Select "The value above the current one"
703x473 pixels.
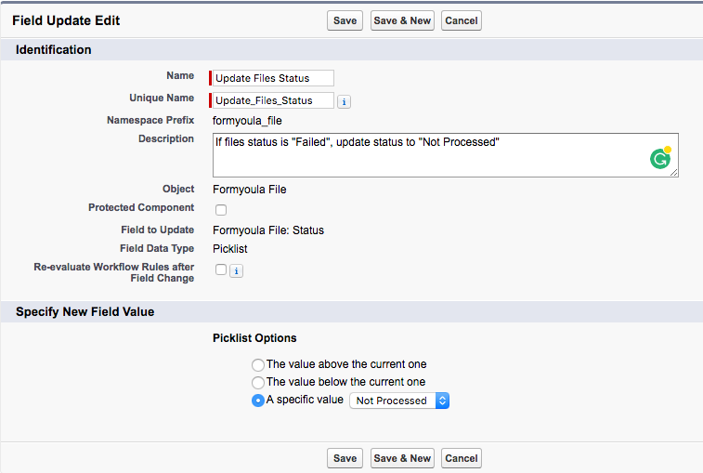click(x=258, y=365)
